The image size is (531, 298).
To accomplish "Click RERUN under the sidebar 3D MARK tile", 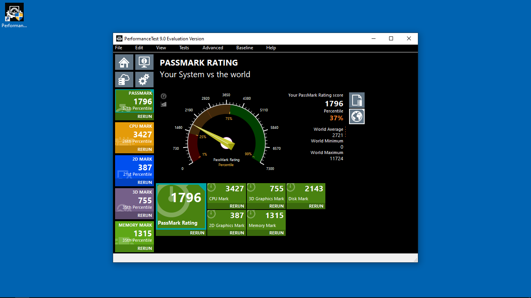I will point(145,215).
